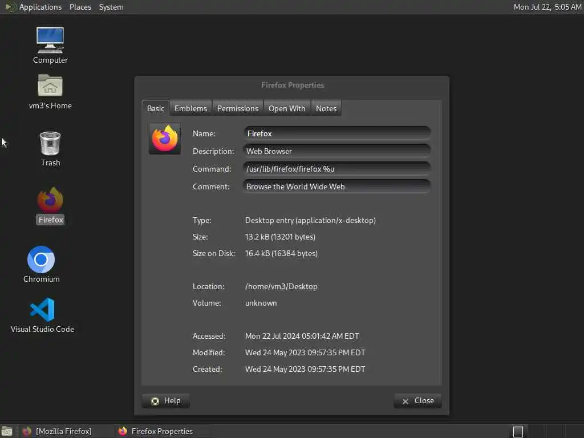Switch to the Basic tab

[x=155, y=108]
